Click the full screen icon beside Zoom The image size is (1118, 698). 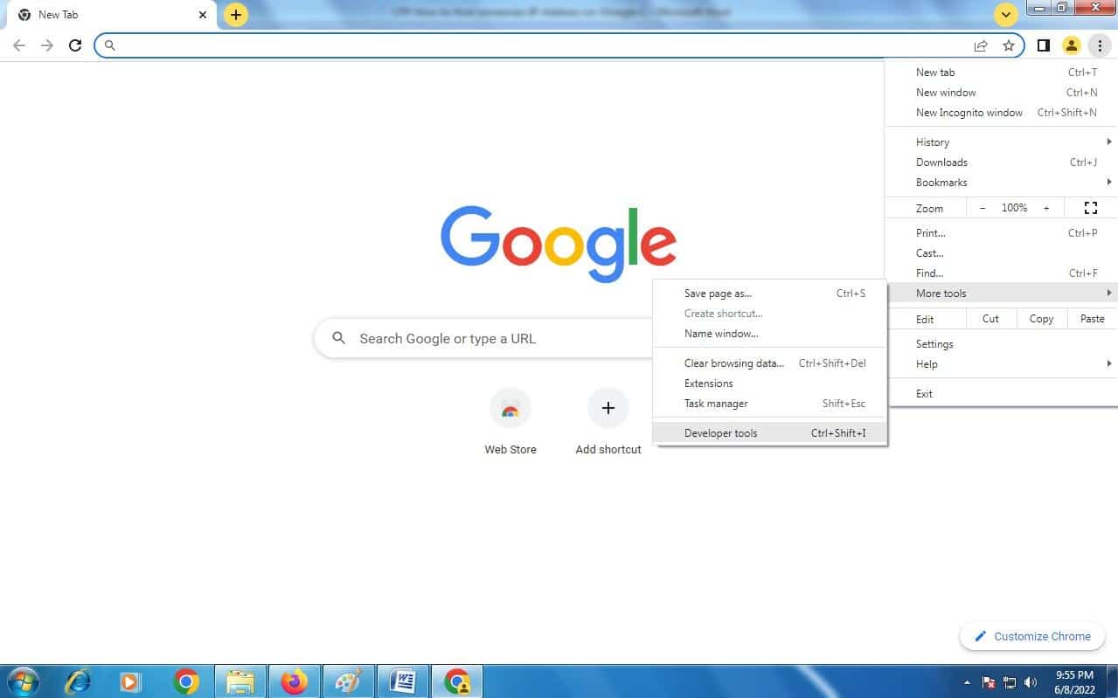(1089, 208)
